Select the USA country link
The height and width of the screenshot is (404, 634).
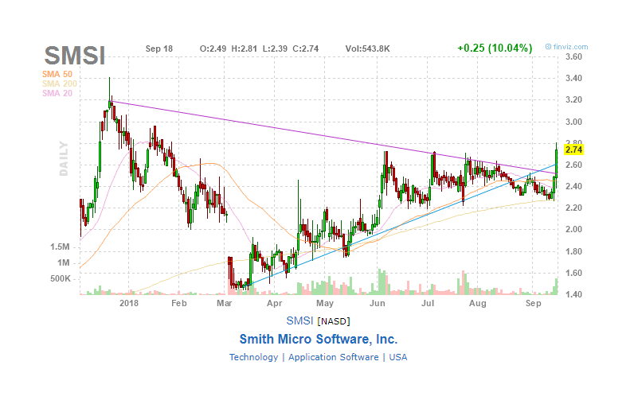398,357
